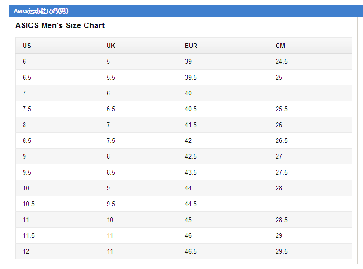Click the EUR 44 cell
363x269 pixels.
coord(188,188)
